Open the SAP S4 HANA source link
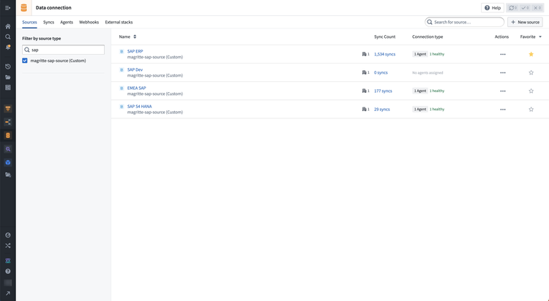 point(139,106)
